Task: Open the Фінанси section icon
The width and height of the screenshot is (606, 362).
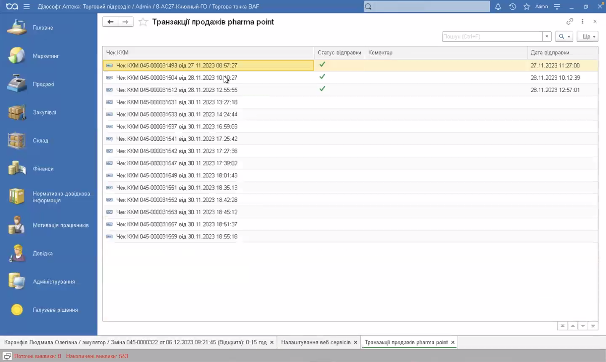Action: (x=17, y=169)
